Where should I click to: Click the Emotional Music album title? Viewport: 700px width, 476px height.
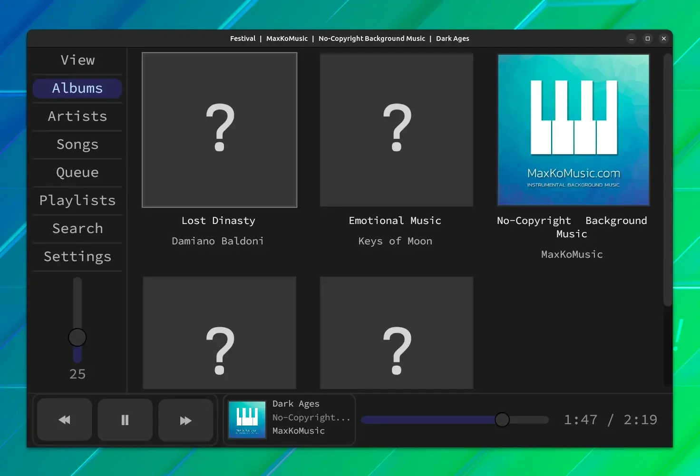coord(395,221)
